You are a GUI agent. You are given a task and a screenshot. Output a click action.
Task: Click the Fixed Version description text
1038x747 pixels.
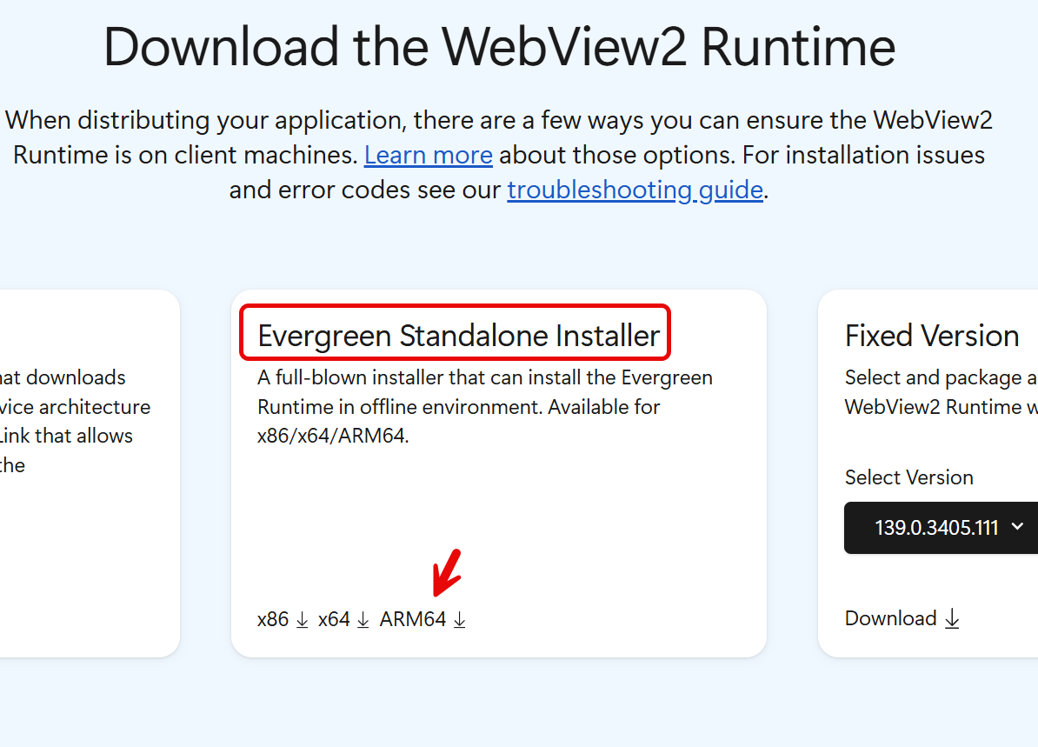939,392
